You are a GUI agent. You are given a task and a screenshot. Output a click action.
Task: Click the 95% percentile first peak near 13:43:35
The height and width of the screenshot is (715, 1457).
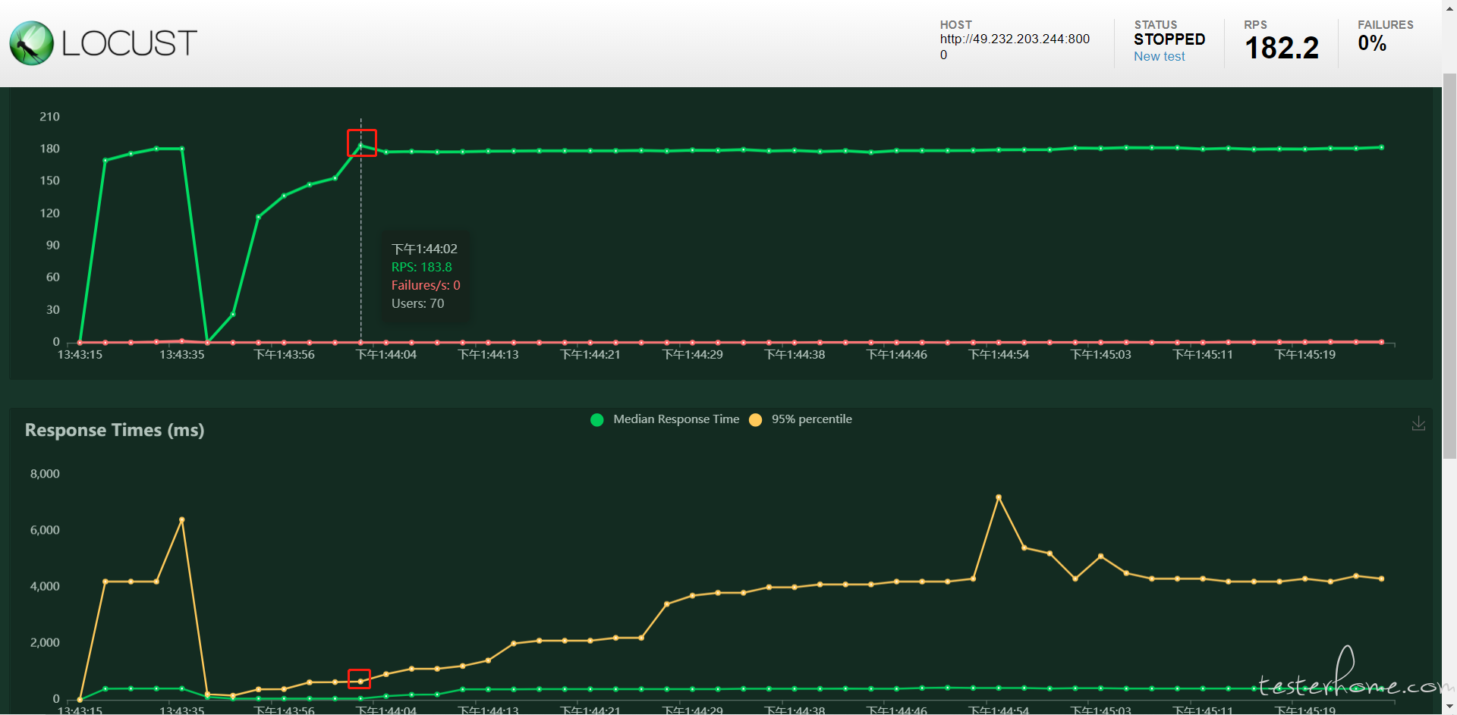pyautogui.click(x=182, y=520)
